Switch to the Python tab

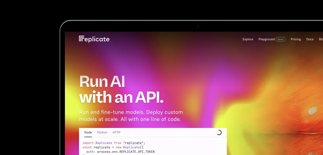[102, 132]
